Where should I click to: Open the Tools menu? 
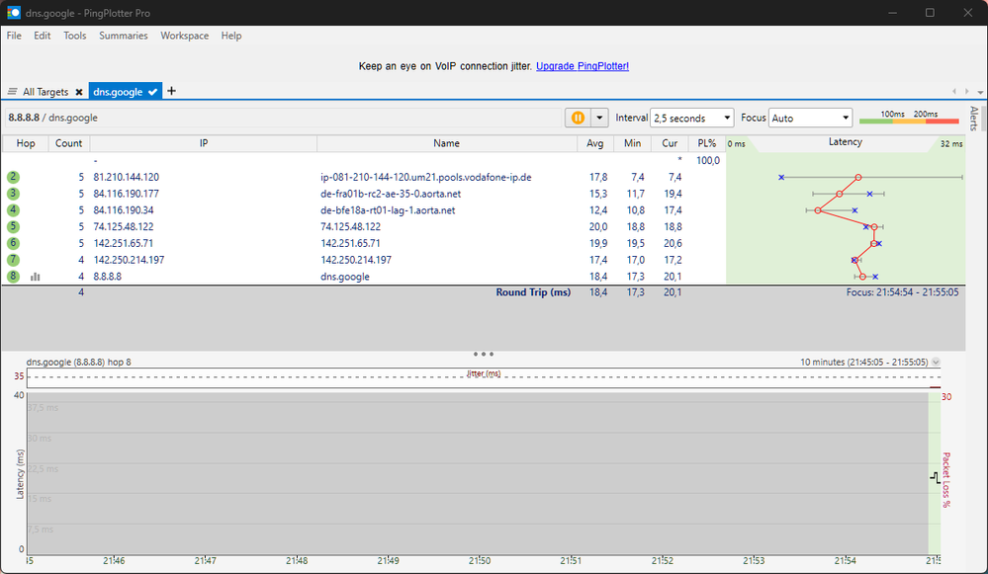pyautogui.click(x=74, y=36)
